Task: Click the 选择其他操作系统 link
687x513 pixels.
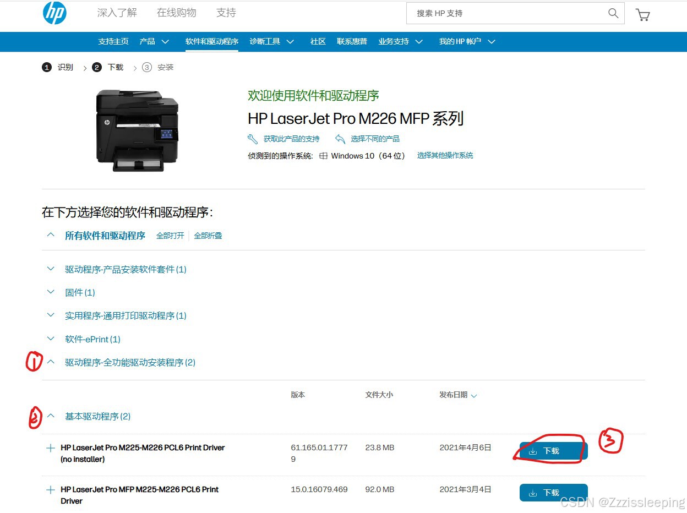Action: pyautogui.click(x=445, y=156)
